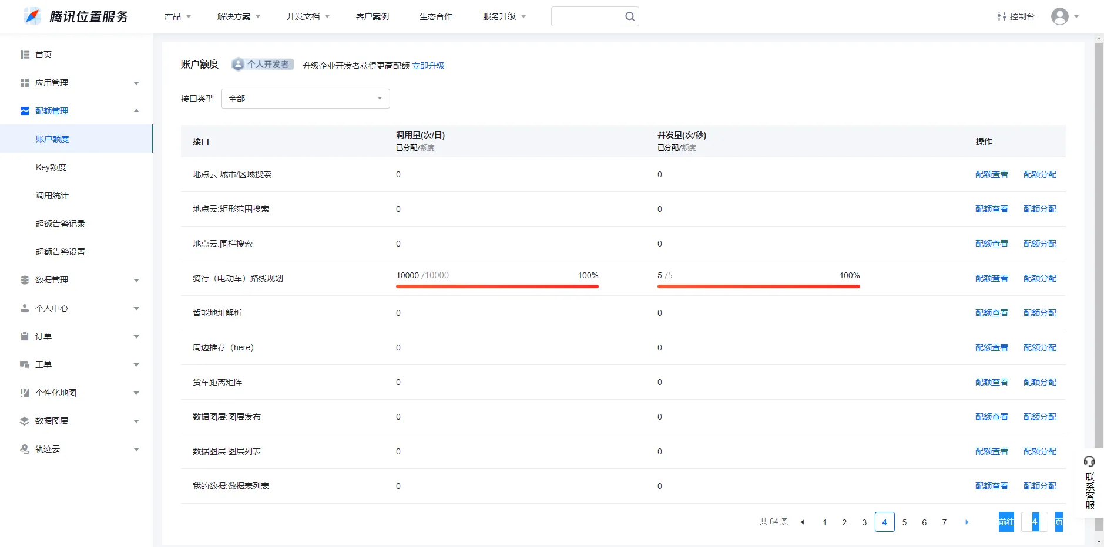Image resolution: width=1104 pixels, height=547 pixels.
Task: Select Key额度 in the sidebar
Action: coord(51,167)
